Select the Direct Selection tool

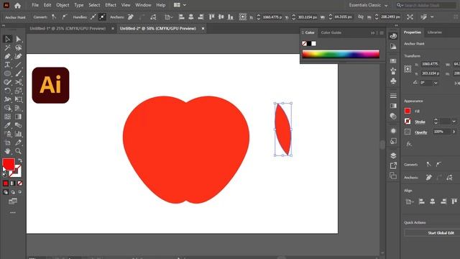(x=18, y=39)
